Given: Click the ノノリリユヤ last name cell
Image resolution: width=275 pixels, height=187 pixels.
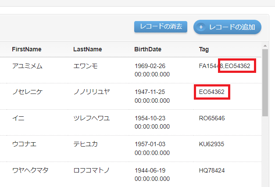Looking at the screenshot, I should [92, 92].
